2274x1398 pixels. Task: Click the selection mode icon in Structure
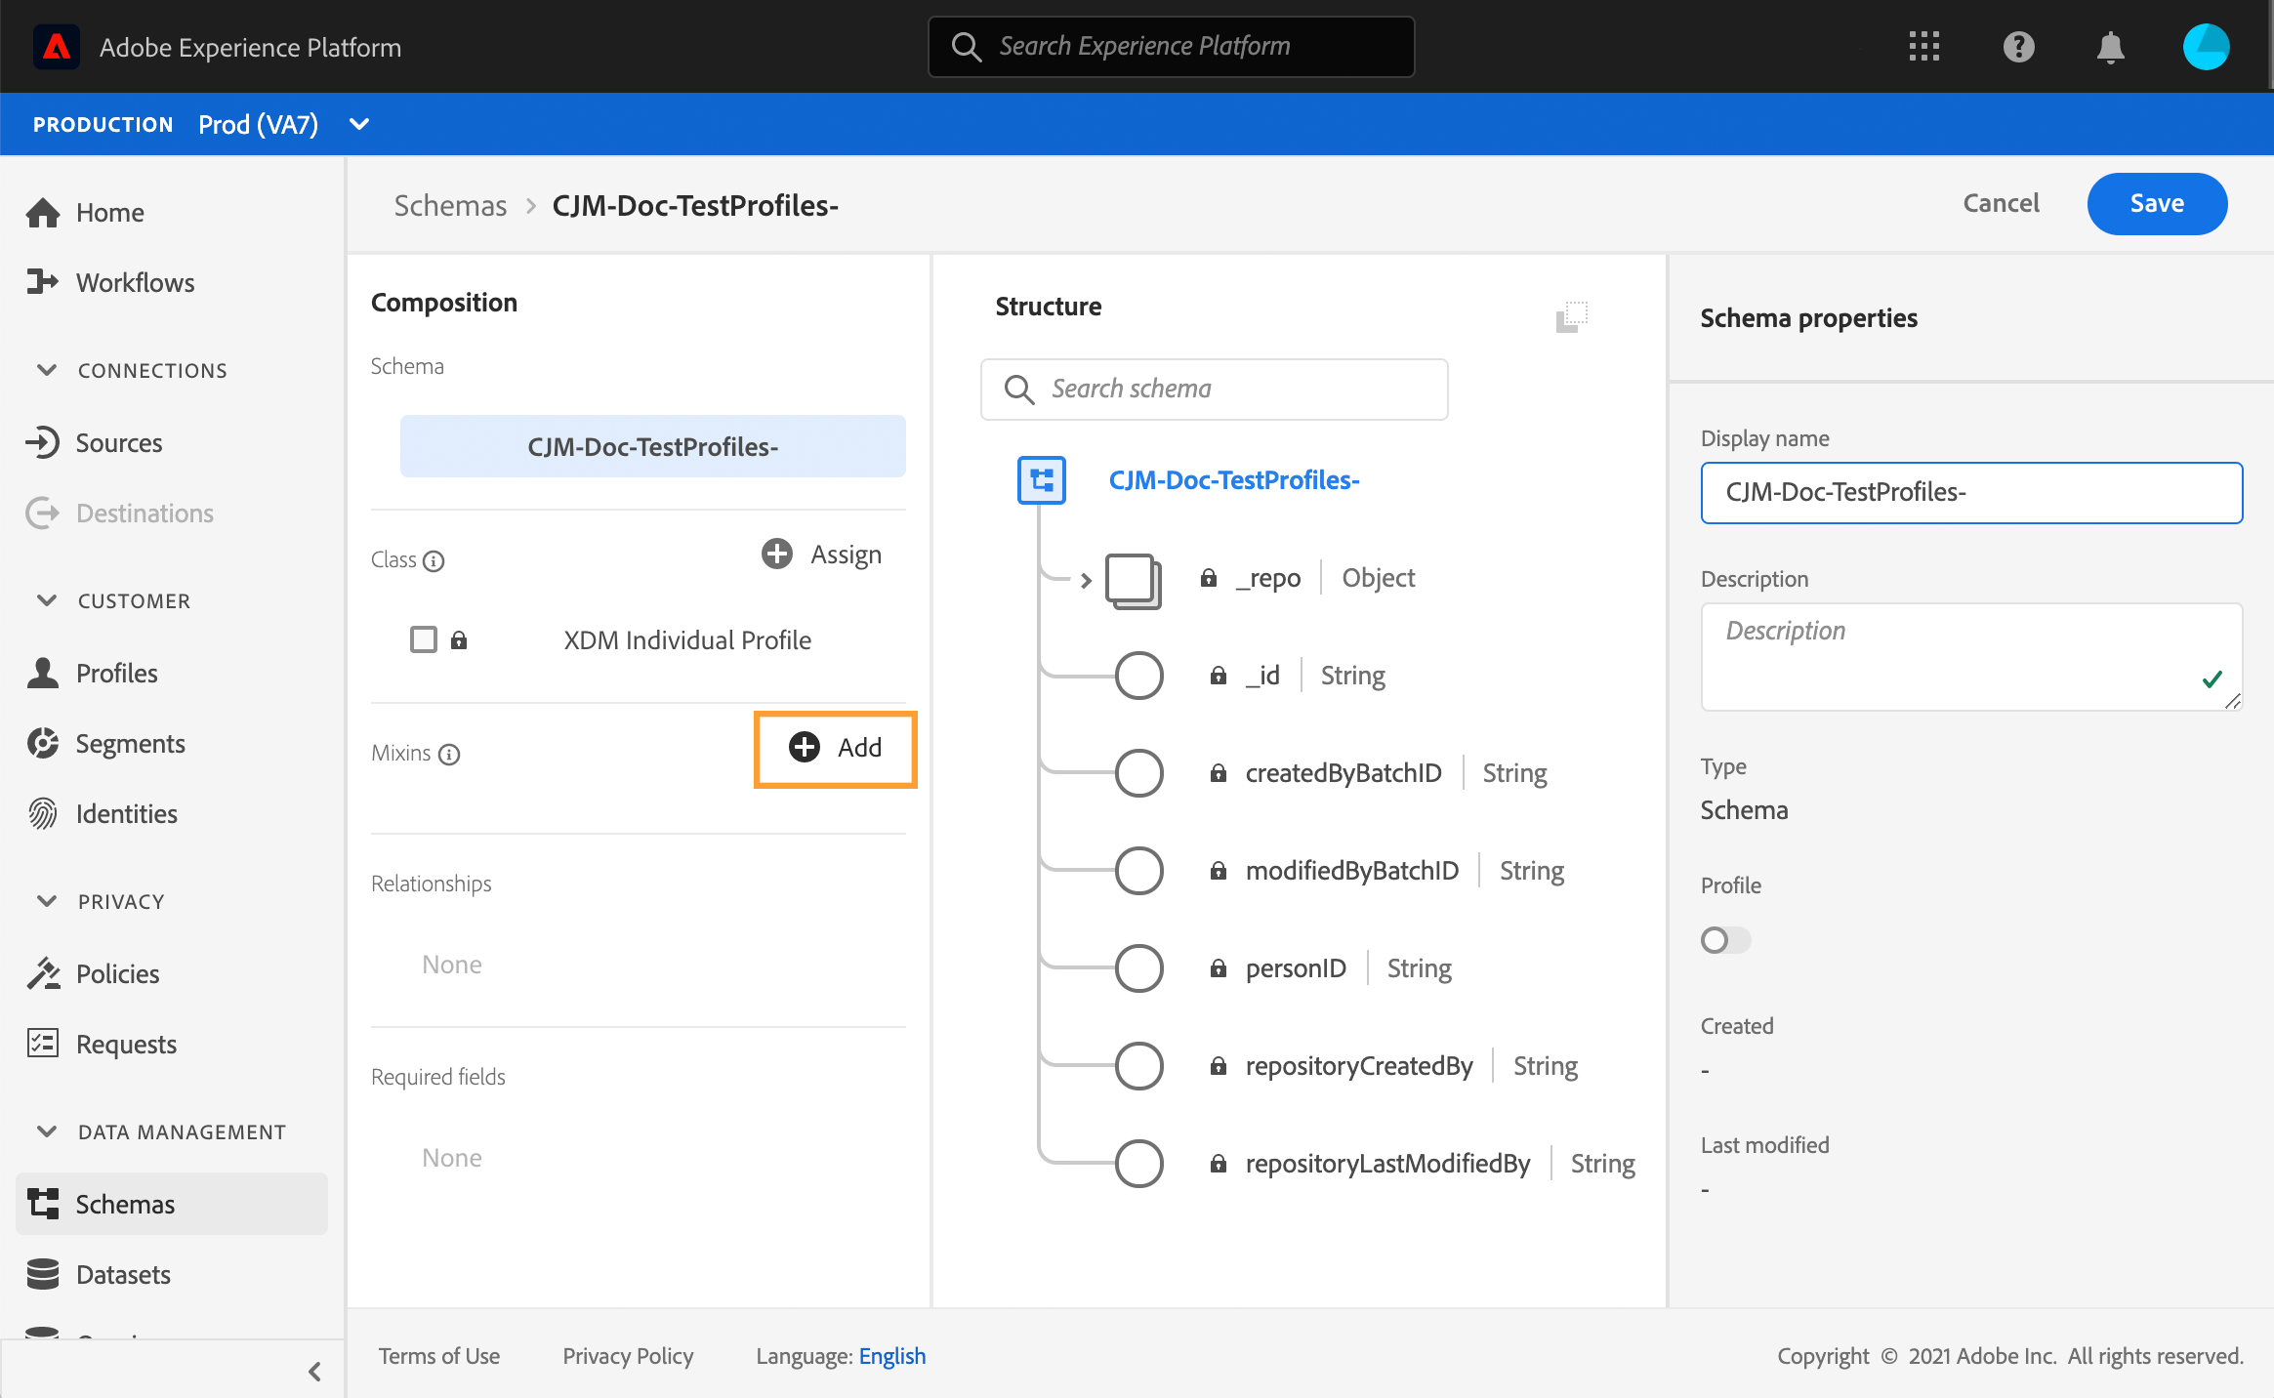coord(1571,316)
